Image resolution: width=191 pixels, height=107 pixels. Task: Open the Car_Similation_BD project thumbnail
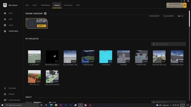70,57
